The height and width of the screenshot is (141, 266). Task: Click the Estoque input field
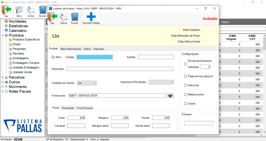coord(199,123)
